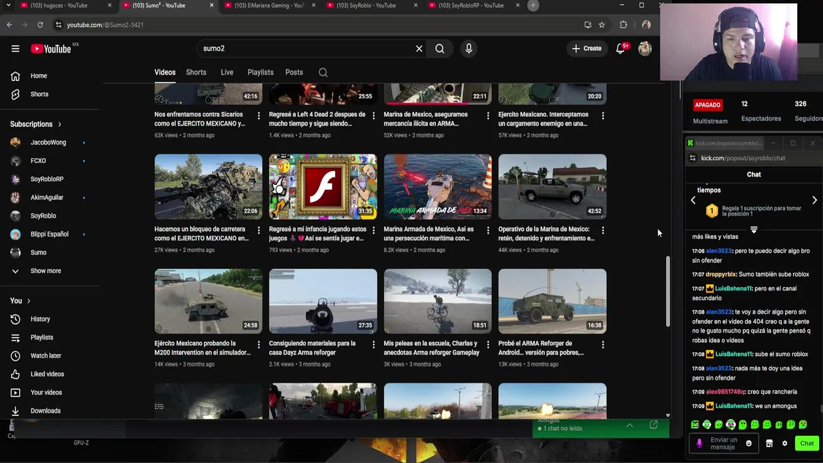Open the bicycle snow 18:51 video thumbnail
The width and height of the screenshot is (823, 463).
pos(437,301)
